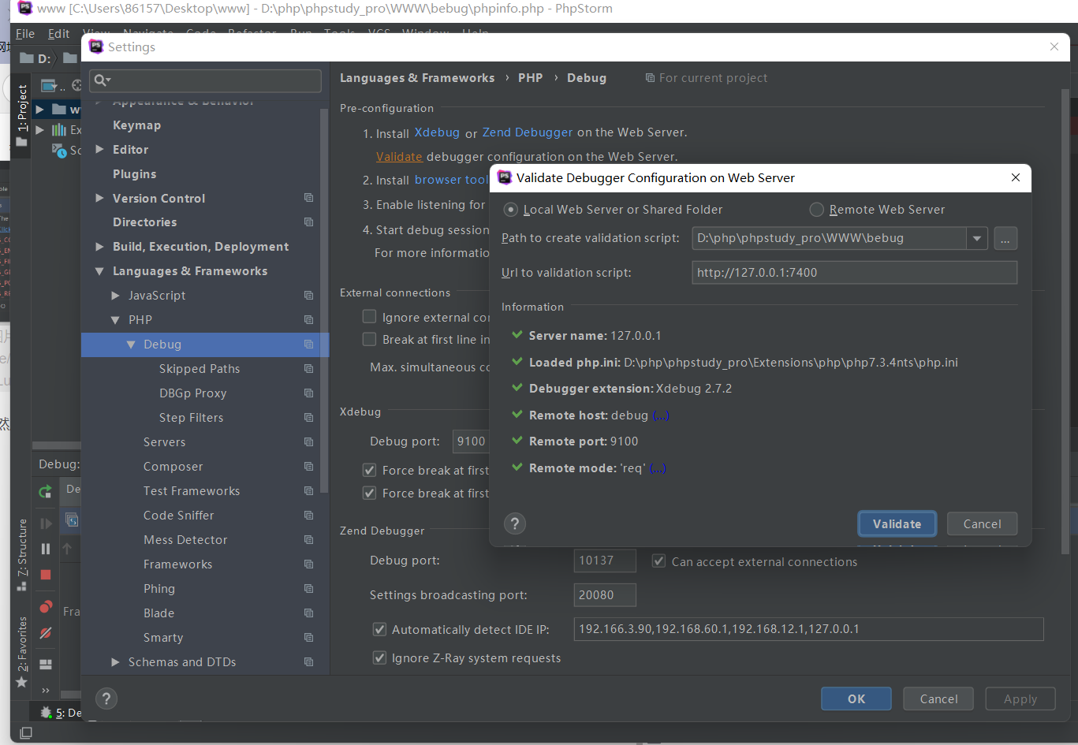Open the Edit menu in PhpStorm

coord(59,34)
